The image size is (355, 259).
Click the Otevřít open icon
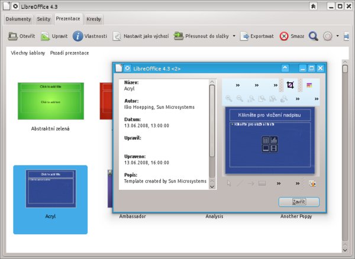click(x=12, y=36)
